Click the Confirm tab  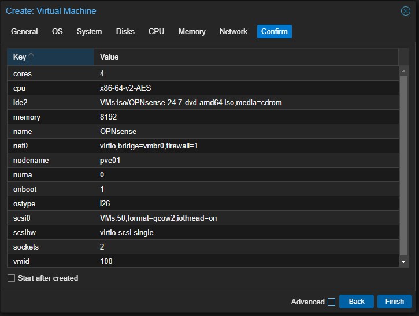coord(274,32)
